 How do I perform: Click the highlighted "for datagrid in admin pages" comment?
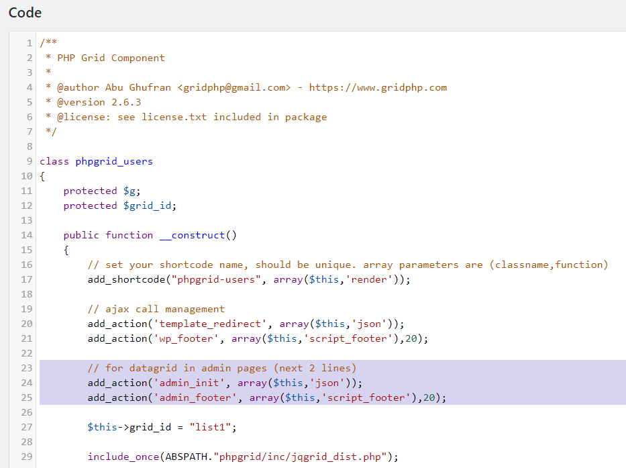(222, 368)
